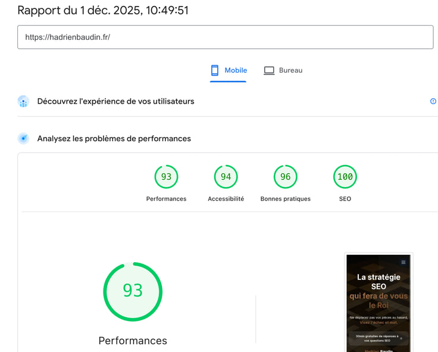Select the 96 Bonnes pratiques score gauge

(285, 177)
